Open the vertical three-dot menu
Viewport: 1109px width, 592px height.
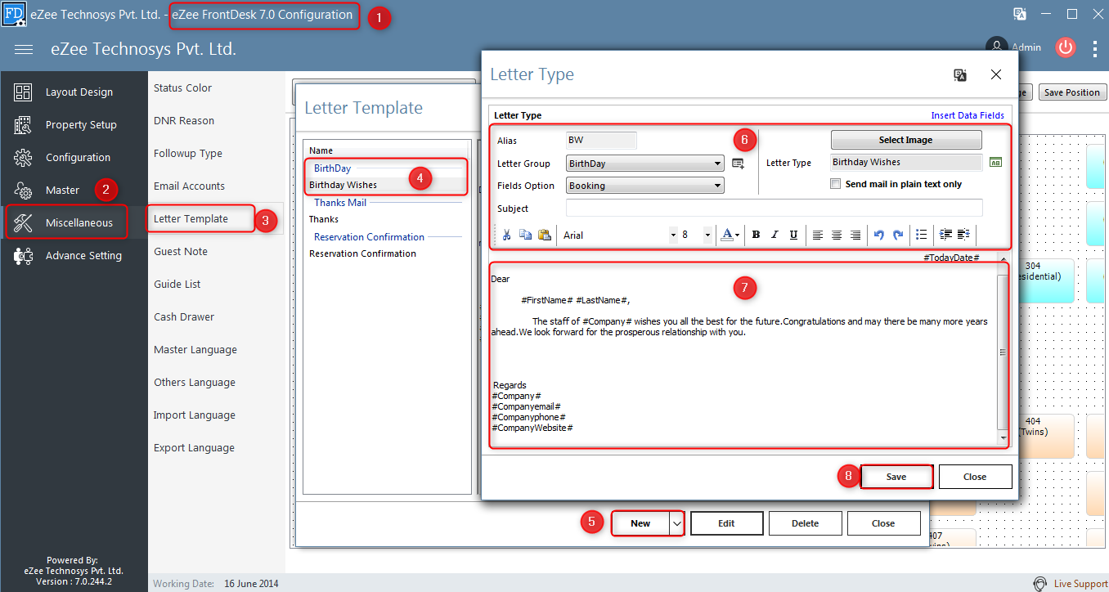(x=1095, y=49)
